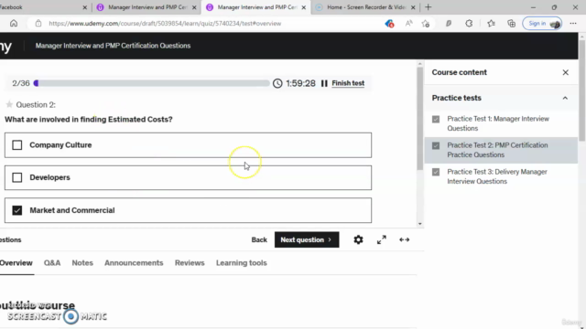Enter fullscreen mode for the quiz
Viewport: 586px width, 329px height.
click(x=382, y=239)
